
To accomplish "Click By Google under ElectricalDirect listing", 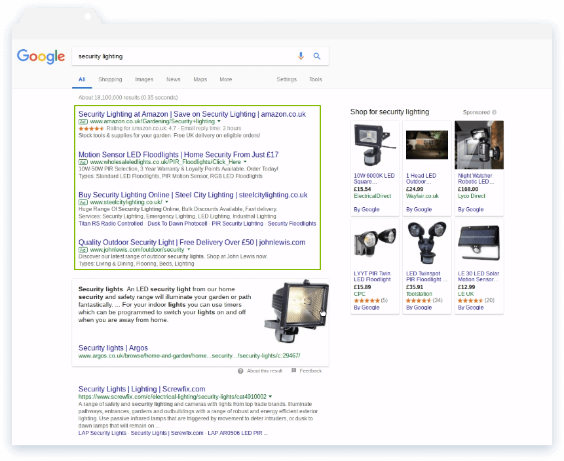I will pos(367,210).
